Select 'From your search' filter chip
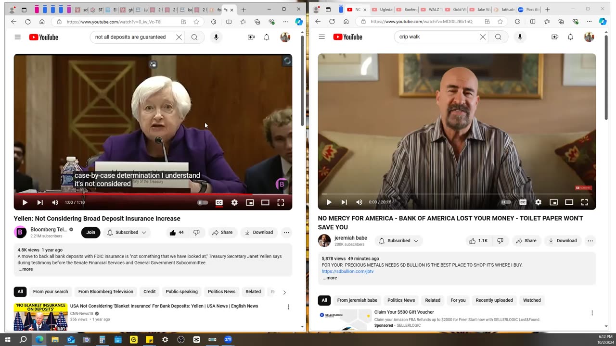The width and height of the screenshot is (616, 346). tap(51, 292)
